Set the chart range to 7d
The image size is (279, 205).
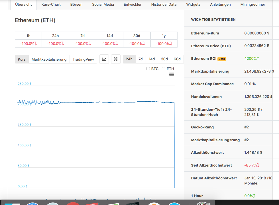pyautogui.click(x=140, y=59)
